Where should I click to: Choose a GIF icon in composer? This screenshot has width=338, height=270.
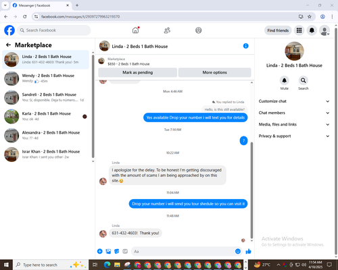[x=125, y=251]
